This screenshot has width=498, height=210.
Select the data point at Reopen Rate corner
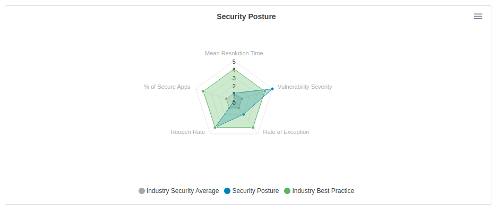215,128
